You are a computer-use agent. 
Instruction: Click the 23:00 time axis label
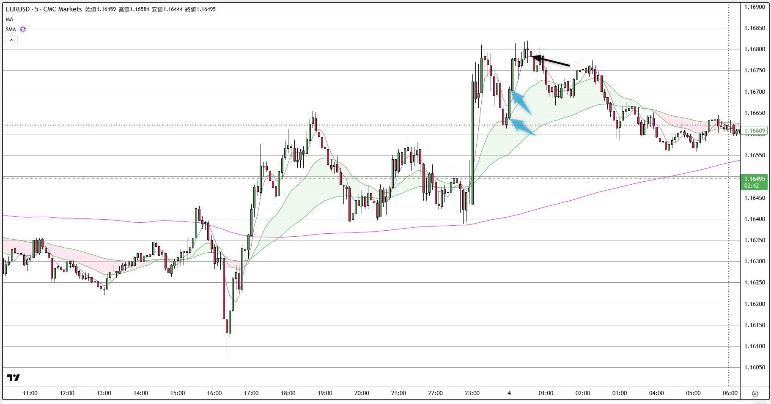472,393
